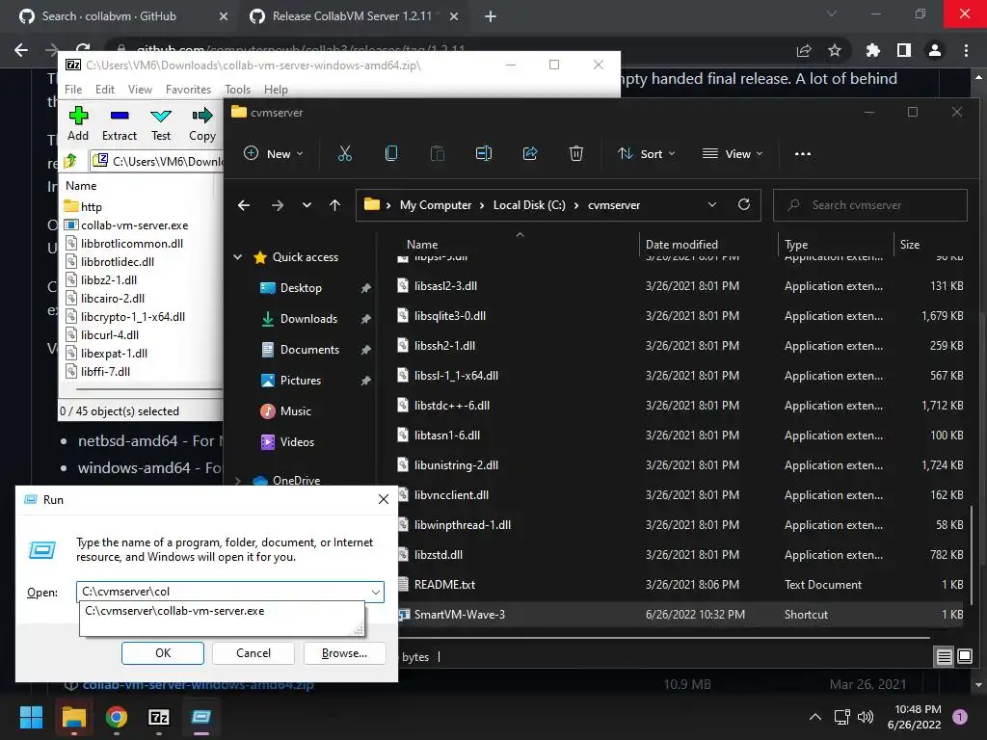Open the Tools menu in 7-Zip

point(237,90)
